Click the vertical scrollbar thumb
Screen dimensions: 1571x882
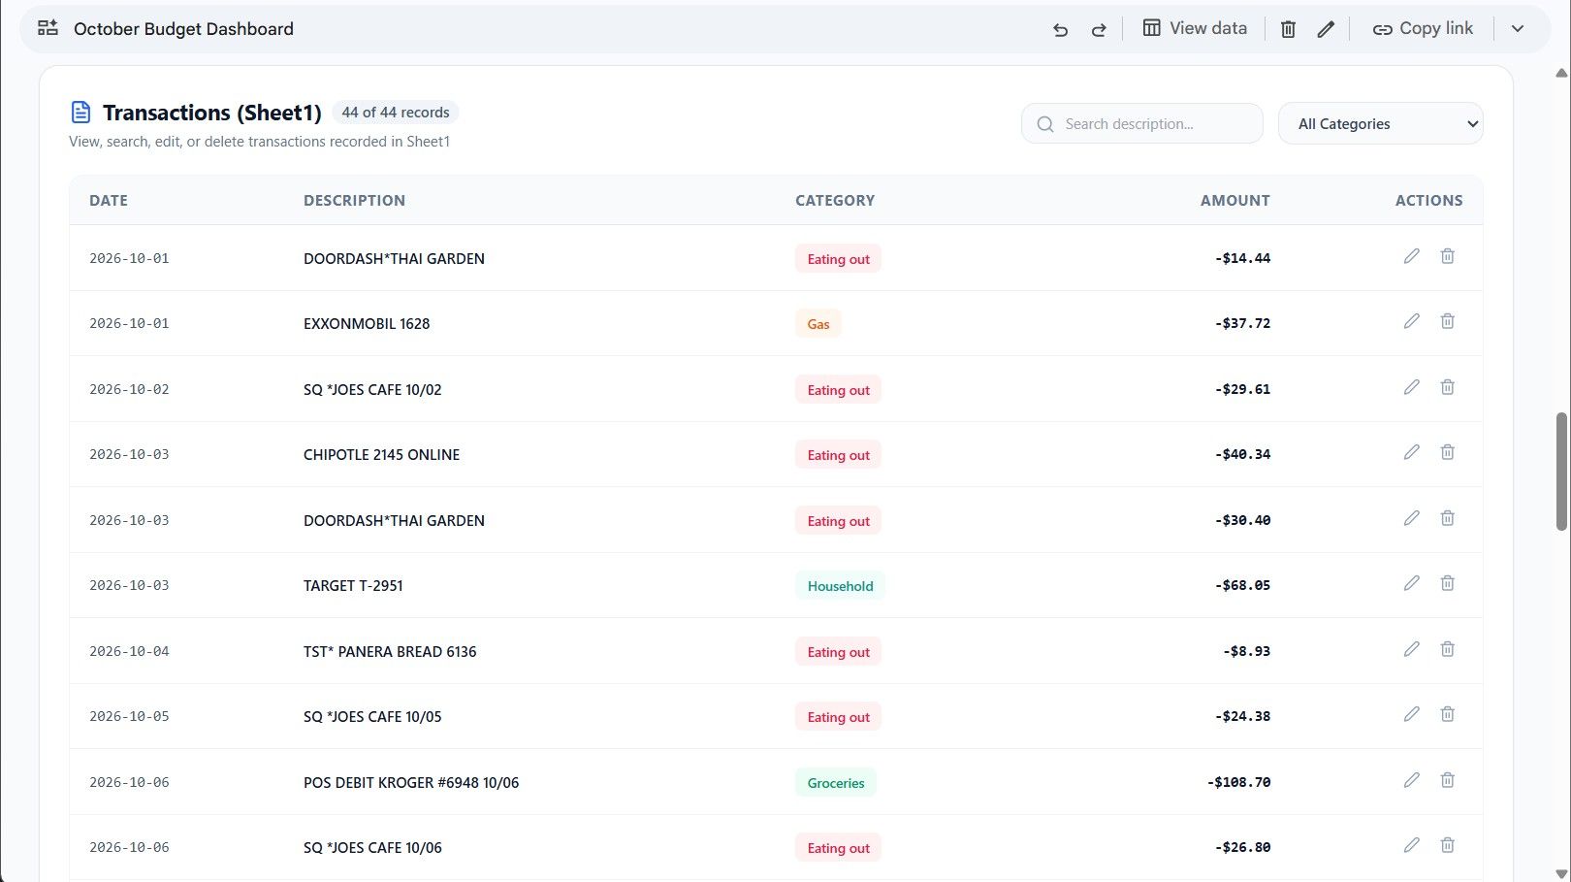coord(1561,472)
